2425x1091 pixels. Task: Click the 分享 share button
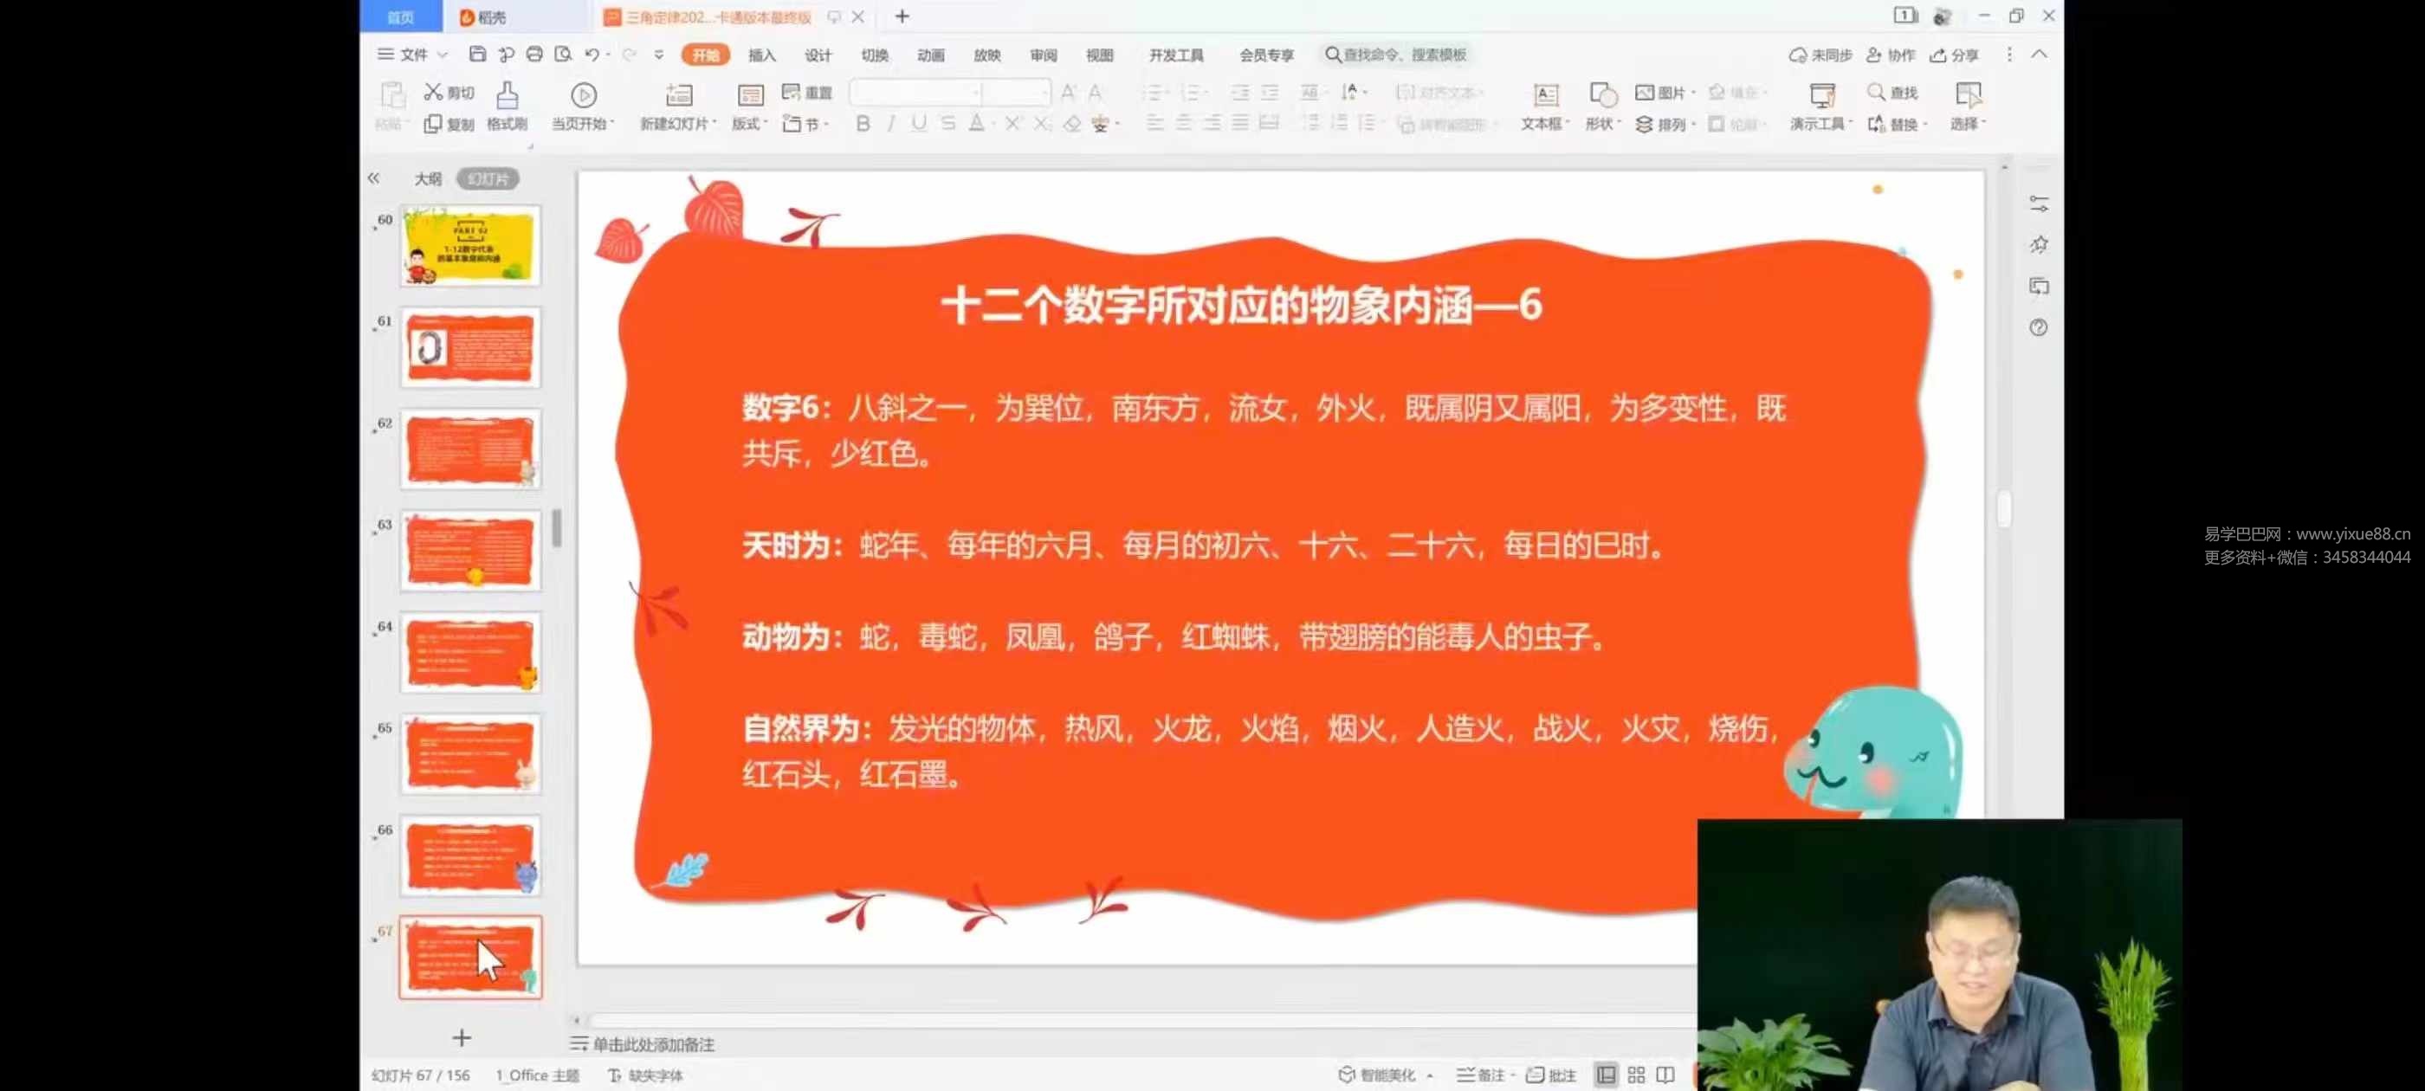pos(1955,55)
